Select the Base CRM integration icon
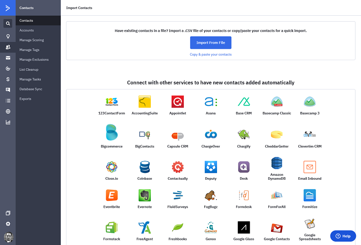The width and height of the screenshot is (361, 245). coord(244,102)
